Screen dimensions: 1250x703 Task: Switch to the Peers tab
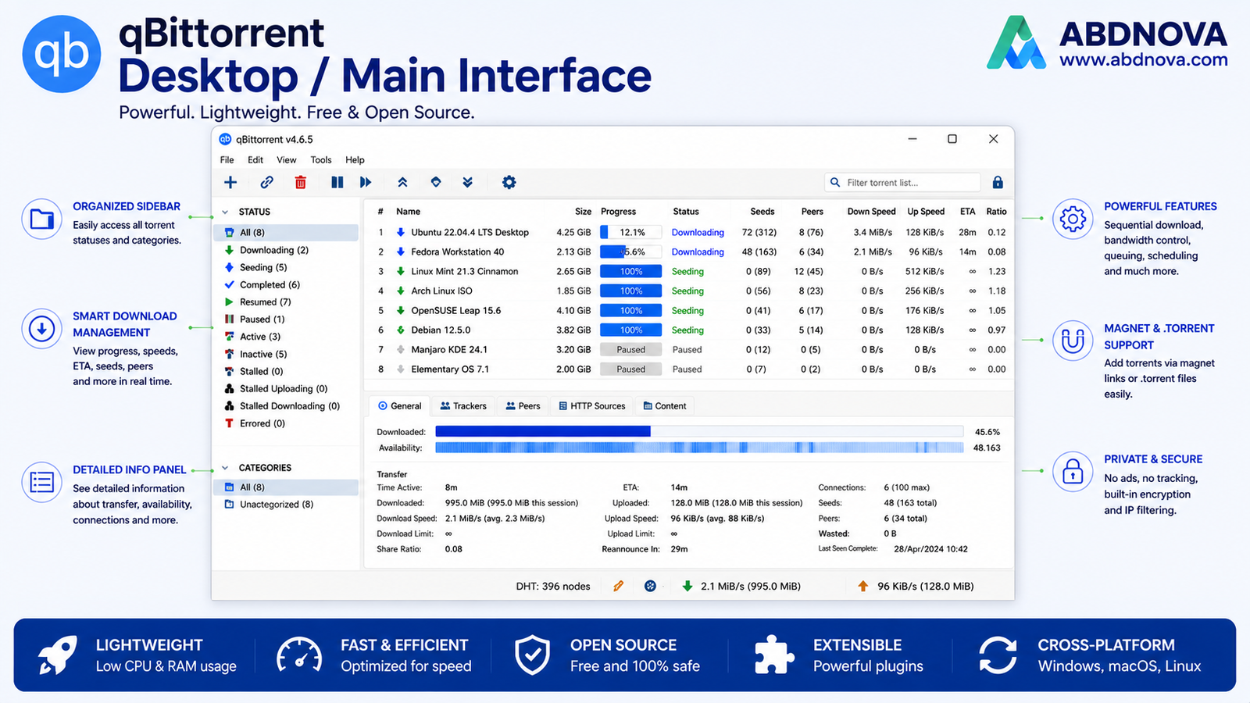523,405
